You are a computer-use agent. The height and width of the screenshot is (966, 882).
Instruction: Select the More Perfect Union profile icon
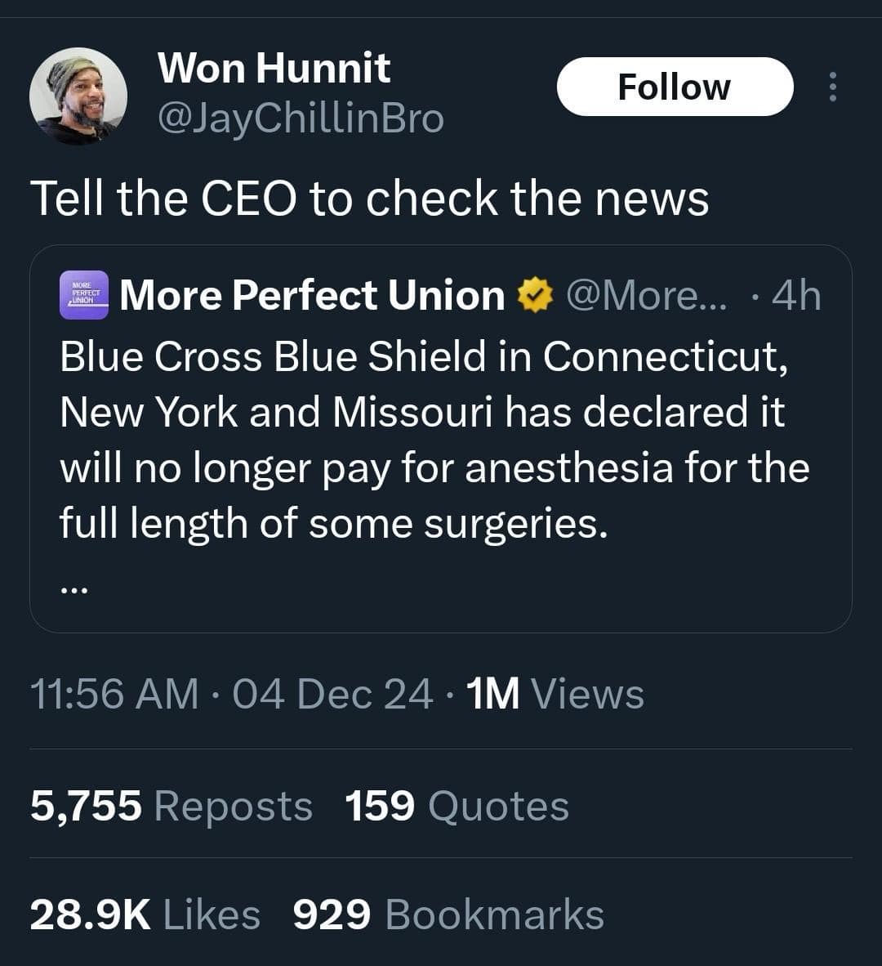click(84, 295)
